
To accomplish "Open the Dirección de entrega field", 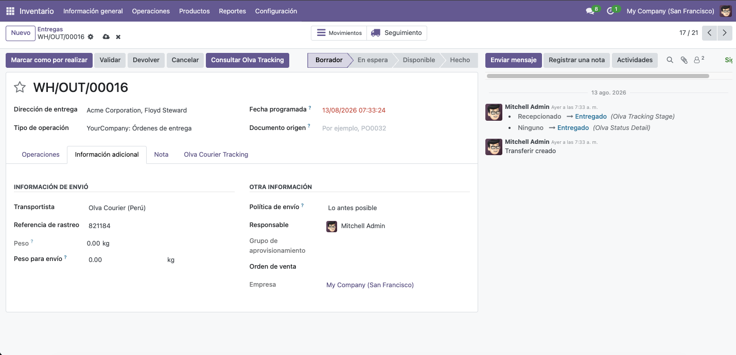I will (161, 110).
